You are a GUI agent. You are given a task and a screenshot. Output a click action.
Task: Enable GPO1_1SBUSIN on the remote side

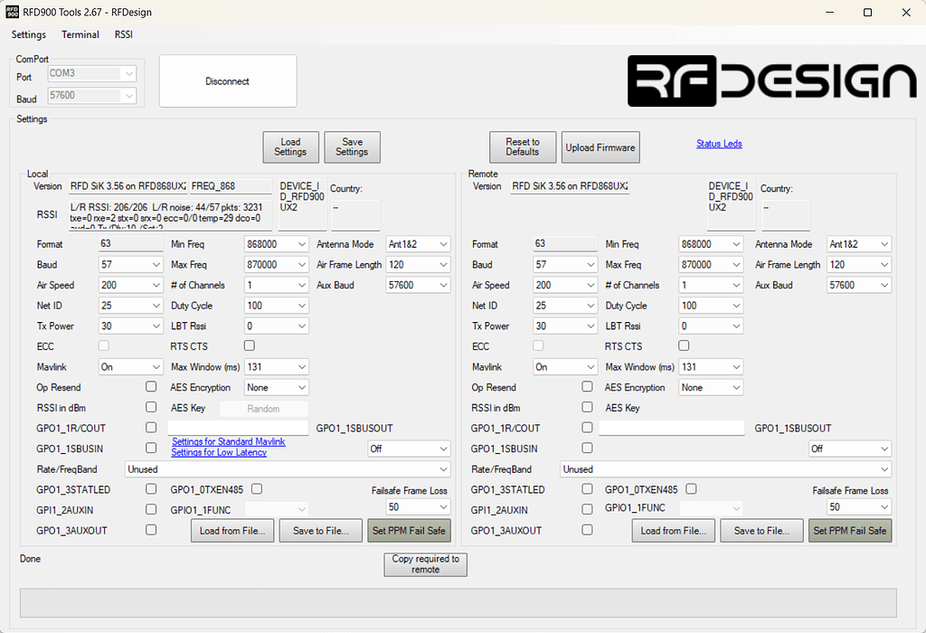[587, 449]
